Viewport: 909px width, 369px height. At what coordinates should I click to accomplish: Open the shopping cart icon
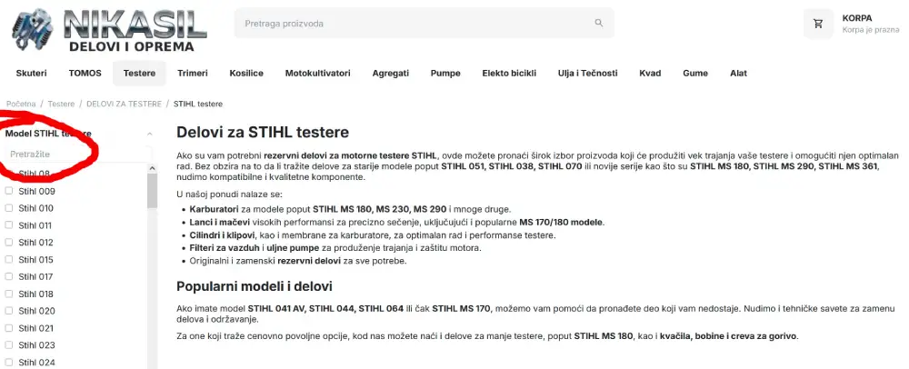818,24
